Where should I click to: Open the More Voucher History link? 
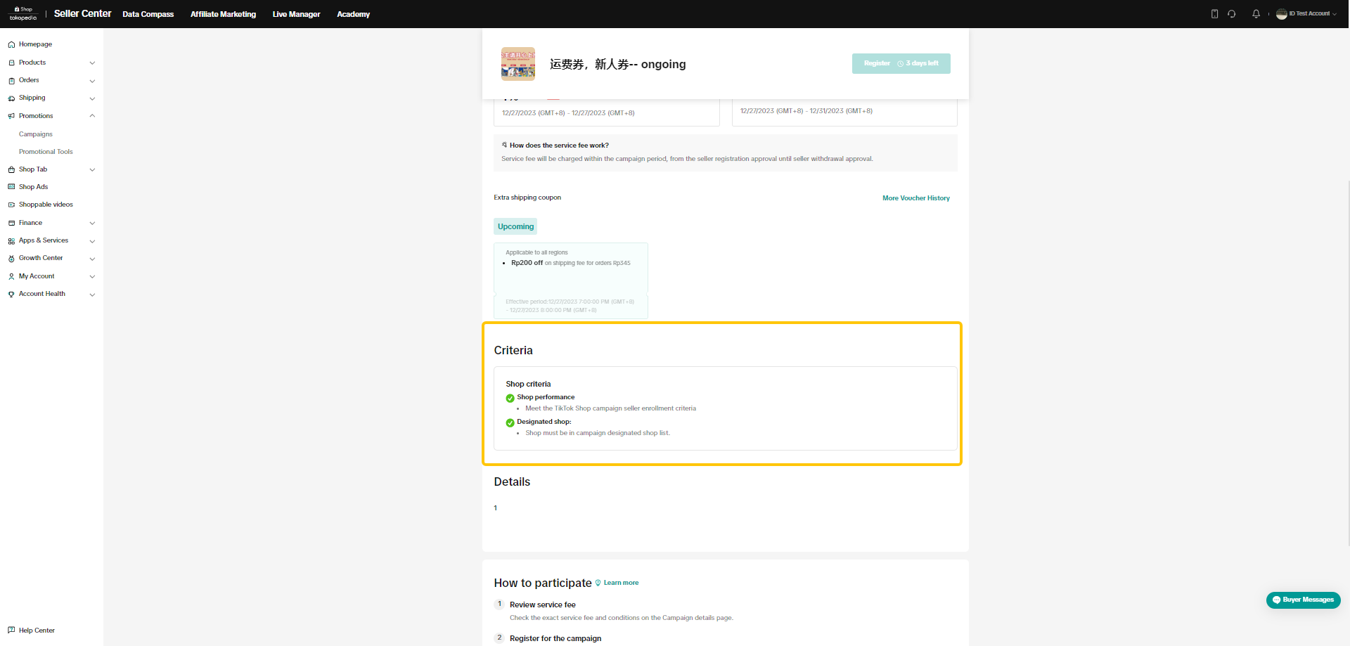click(x=915, y=198)
